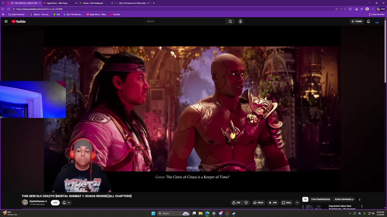This screenshot has width=387, height=217.
Task: Open the Windows Start menu
Action: (153, 213)
